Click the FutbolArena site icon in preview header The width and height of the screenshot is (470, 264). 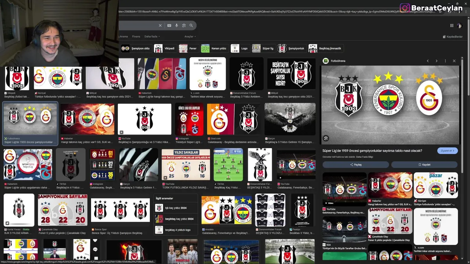coord(325,61)
